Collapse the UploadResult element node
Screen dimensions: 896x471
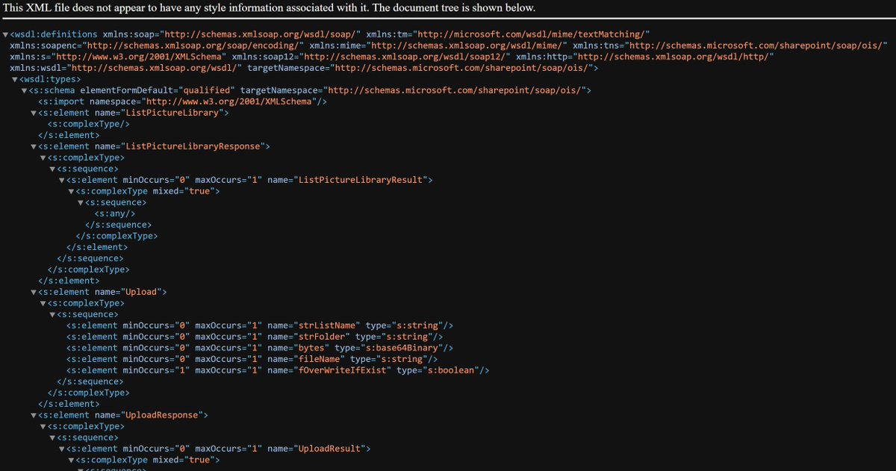pyautogui.click(x=62, y=449)
